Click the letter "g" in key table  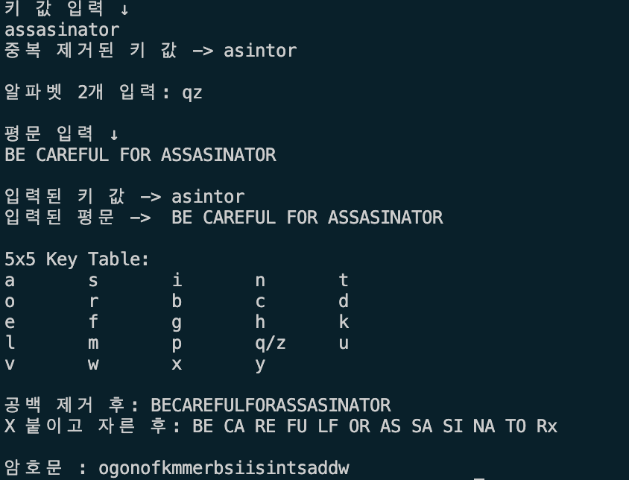coord(177,323)
